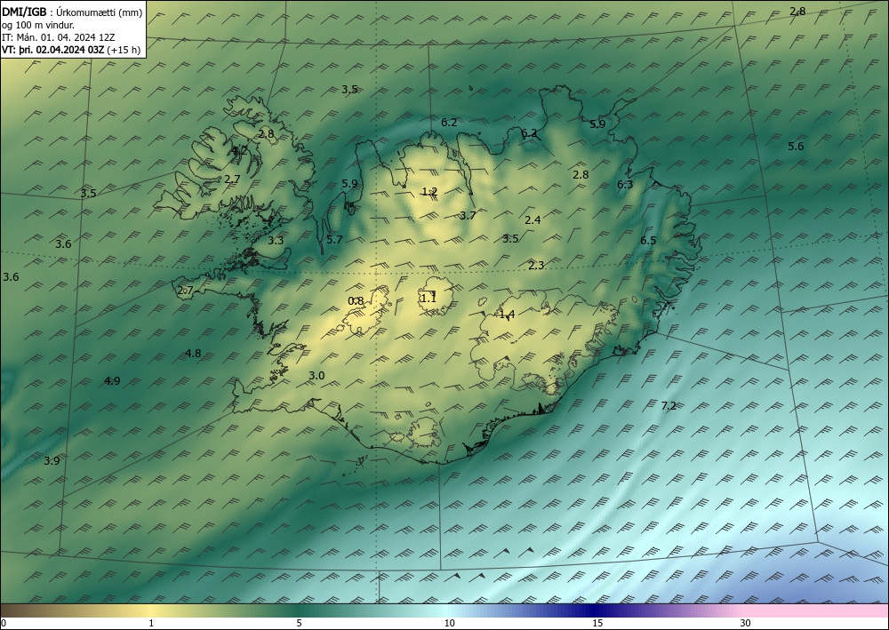Click the 1.2 value in north Iceland
Image resolution: width=889 pixels, height=630 pixels.
[429, 192]
